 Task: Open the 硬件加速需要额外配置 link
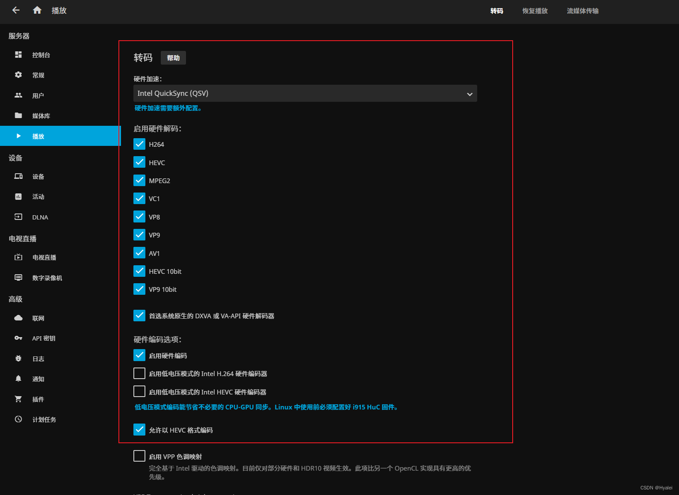click(168, 108)
